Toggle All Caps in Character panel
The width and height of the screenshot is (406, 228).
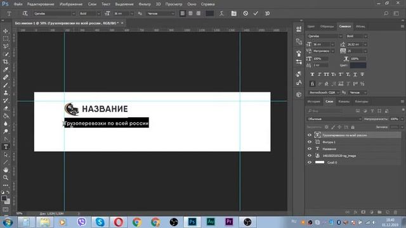326,75
